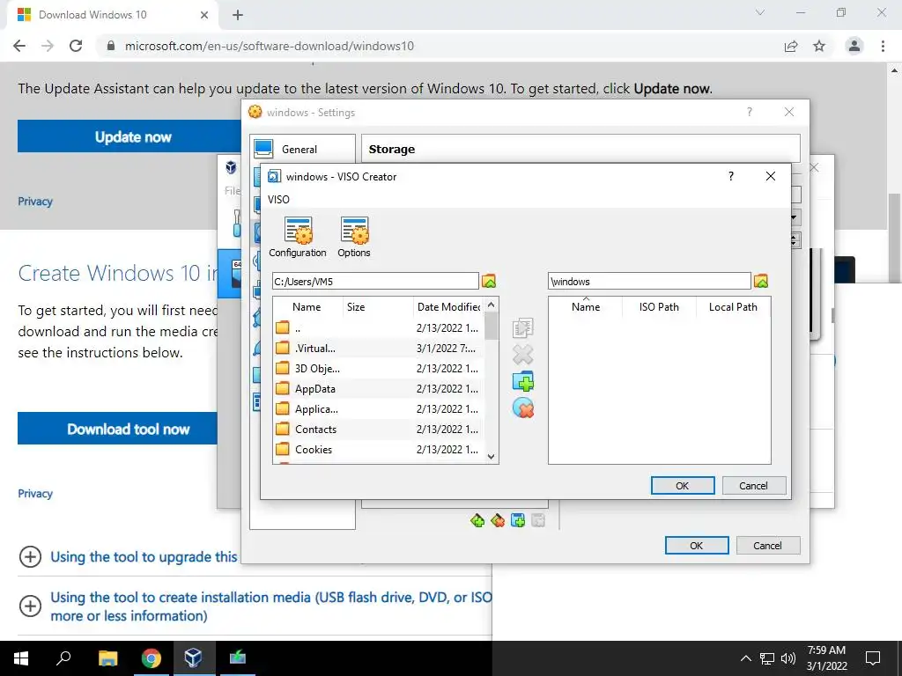
Task: Share this page icon in Chrome
Action: (x=791, y=46)
